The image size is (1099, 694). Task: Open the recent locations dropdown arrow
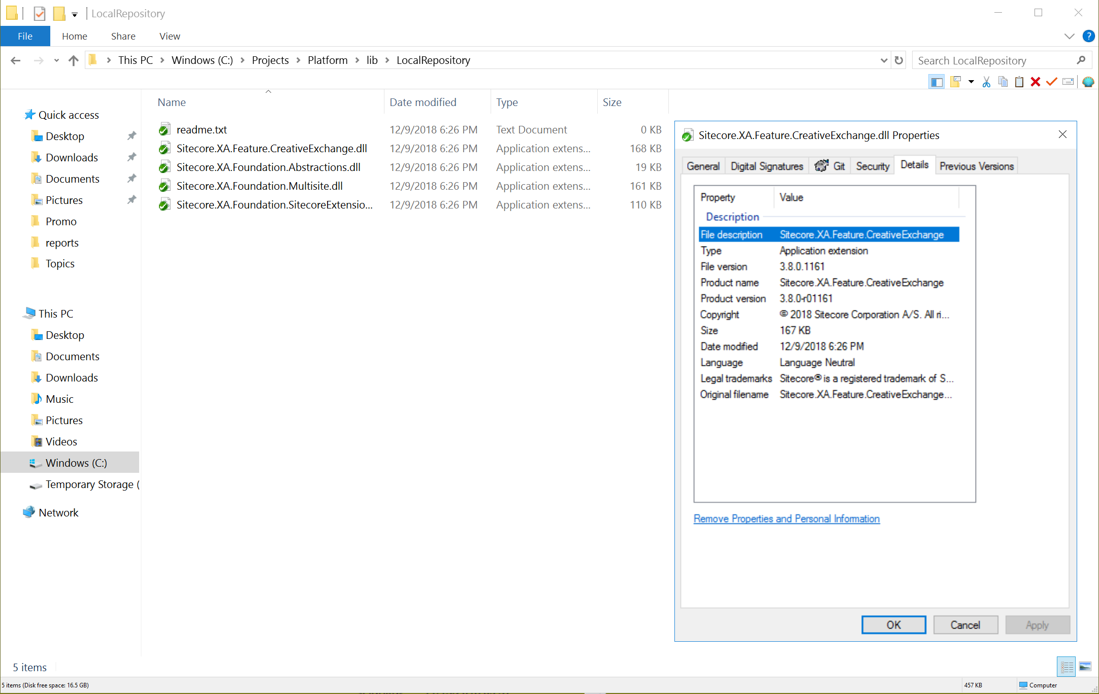[x=56, y=60]
